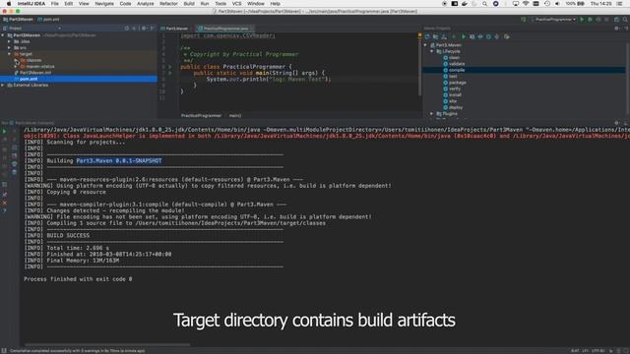
Task: Expand External Libraries node
Action: tap(3, 86)
